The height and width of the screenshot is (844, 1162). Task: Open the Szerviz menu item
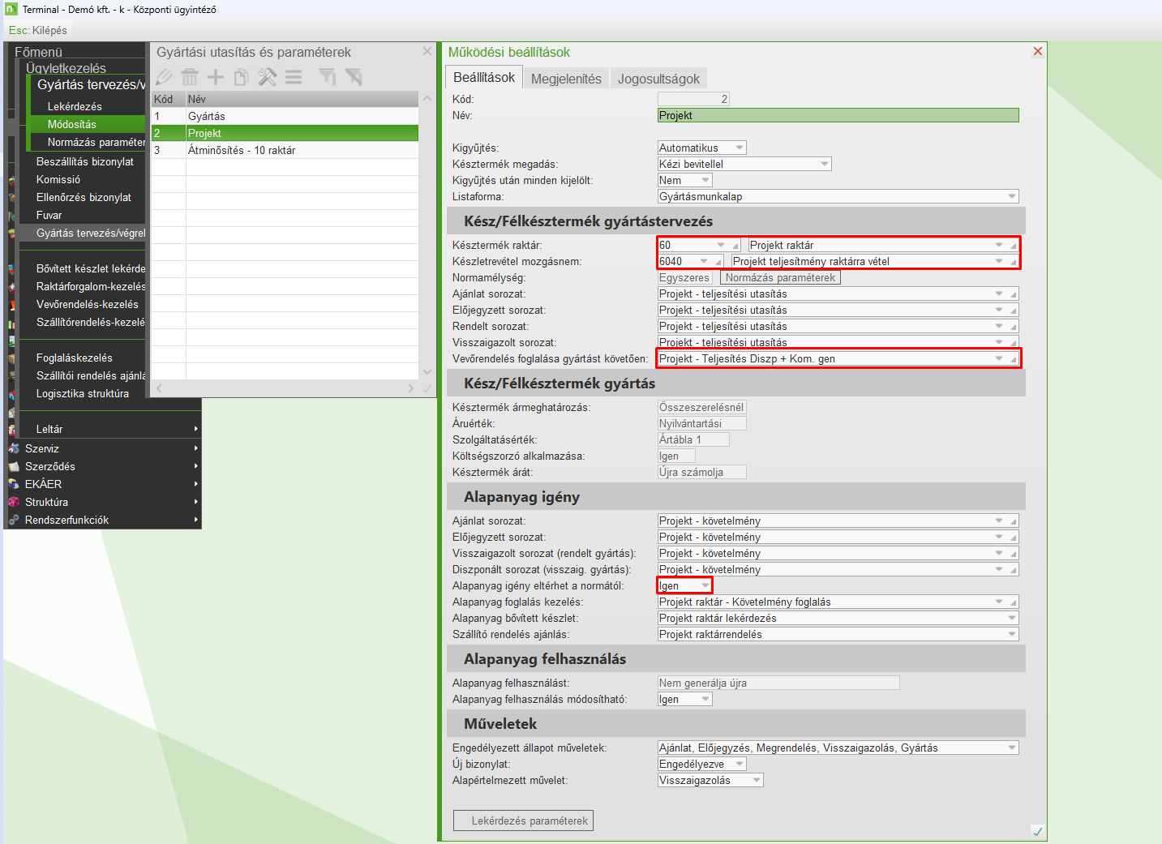pyautogui.click(x=42, y=448)
